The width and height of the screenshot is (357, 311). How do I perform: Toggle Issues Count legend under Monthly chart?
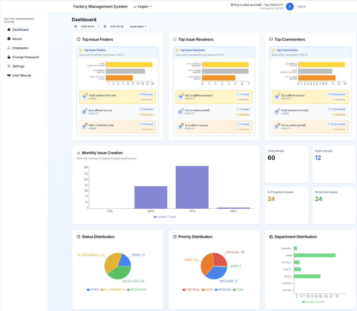pyautogui.click(x=165, y=217)
